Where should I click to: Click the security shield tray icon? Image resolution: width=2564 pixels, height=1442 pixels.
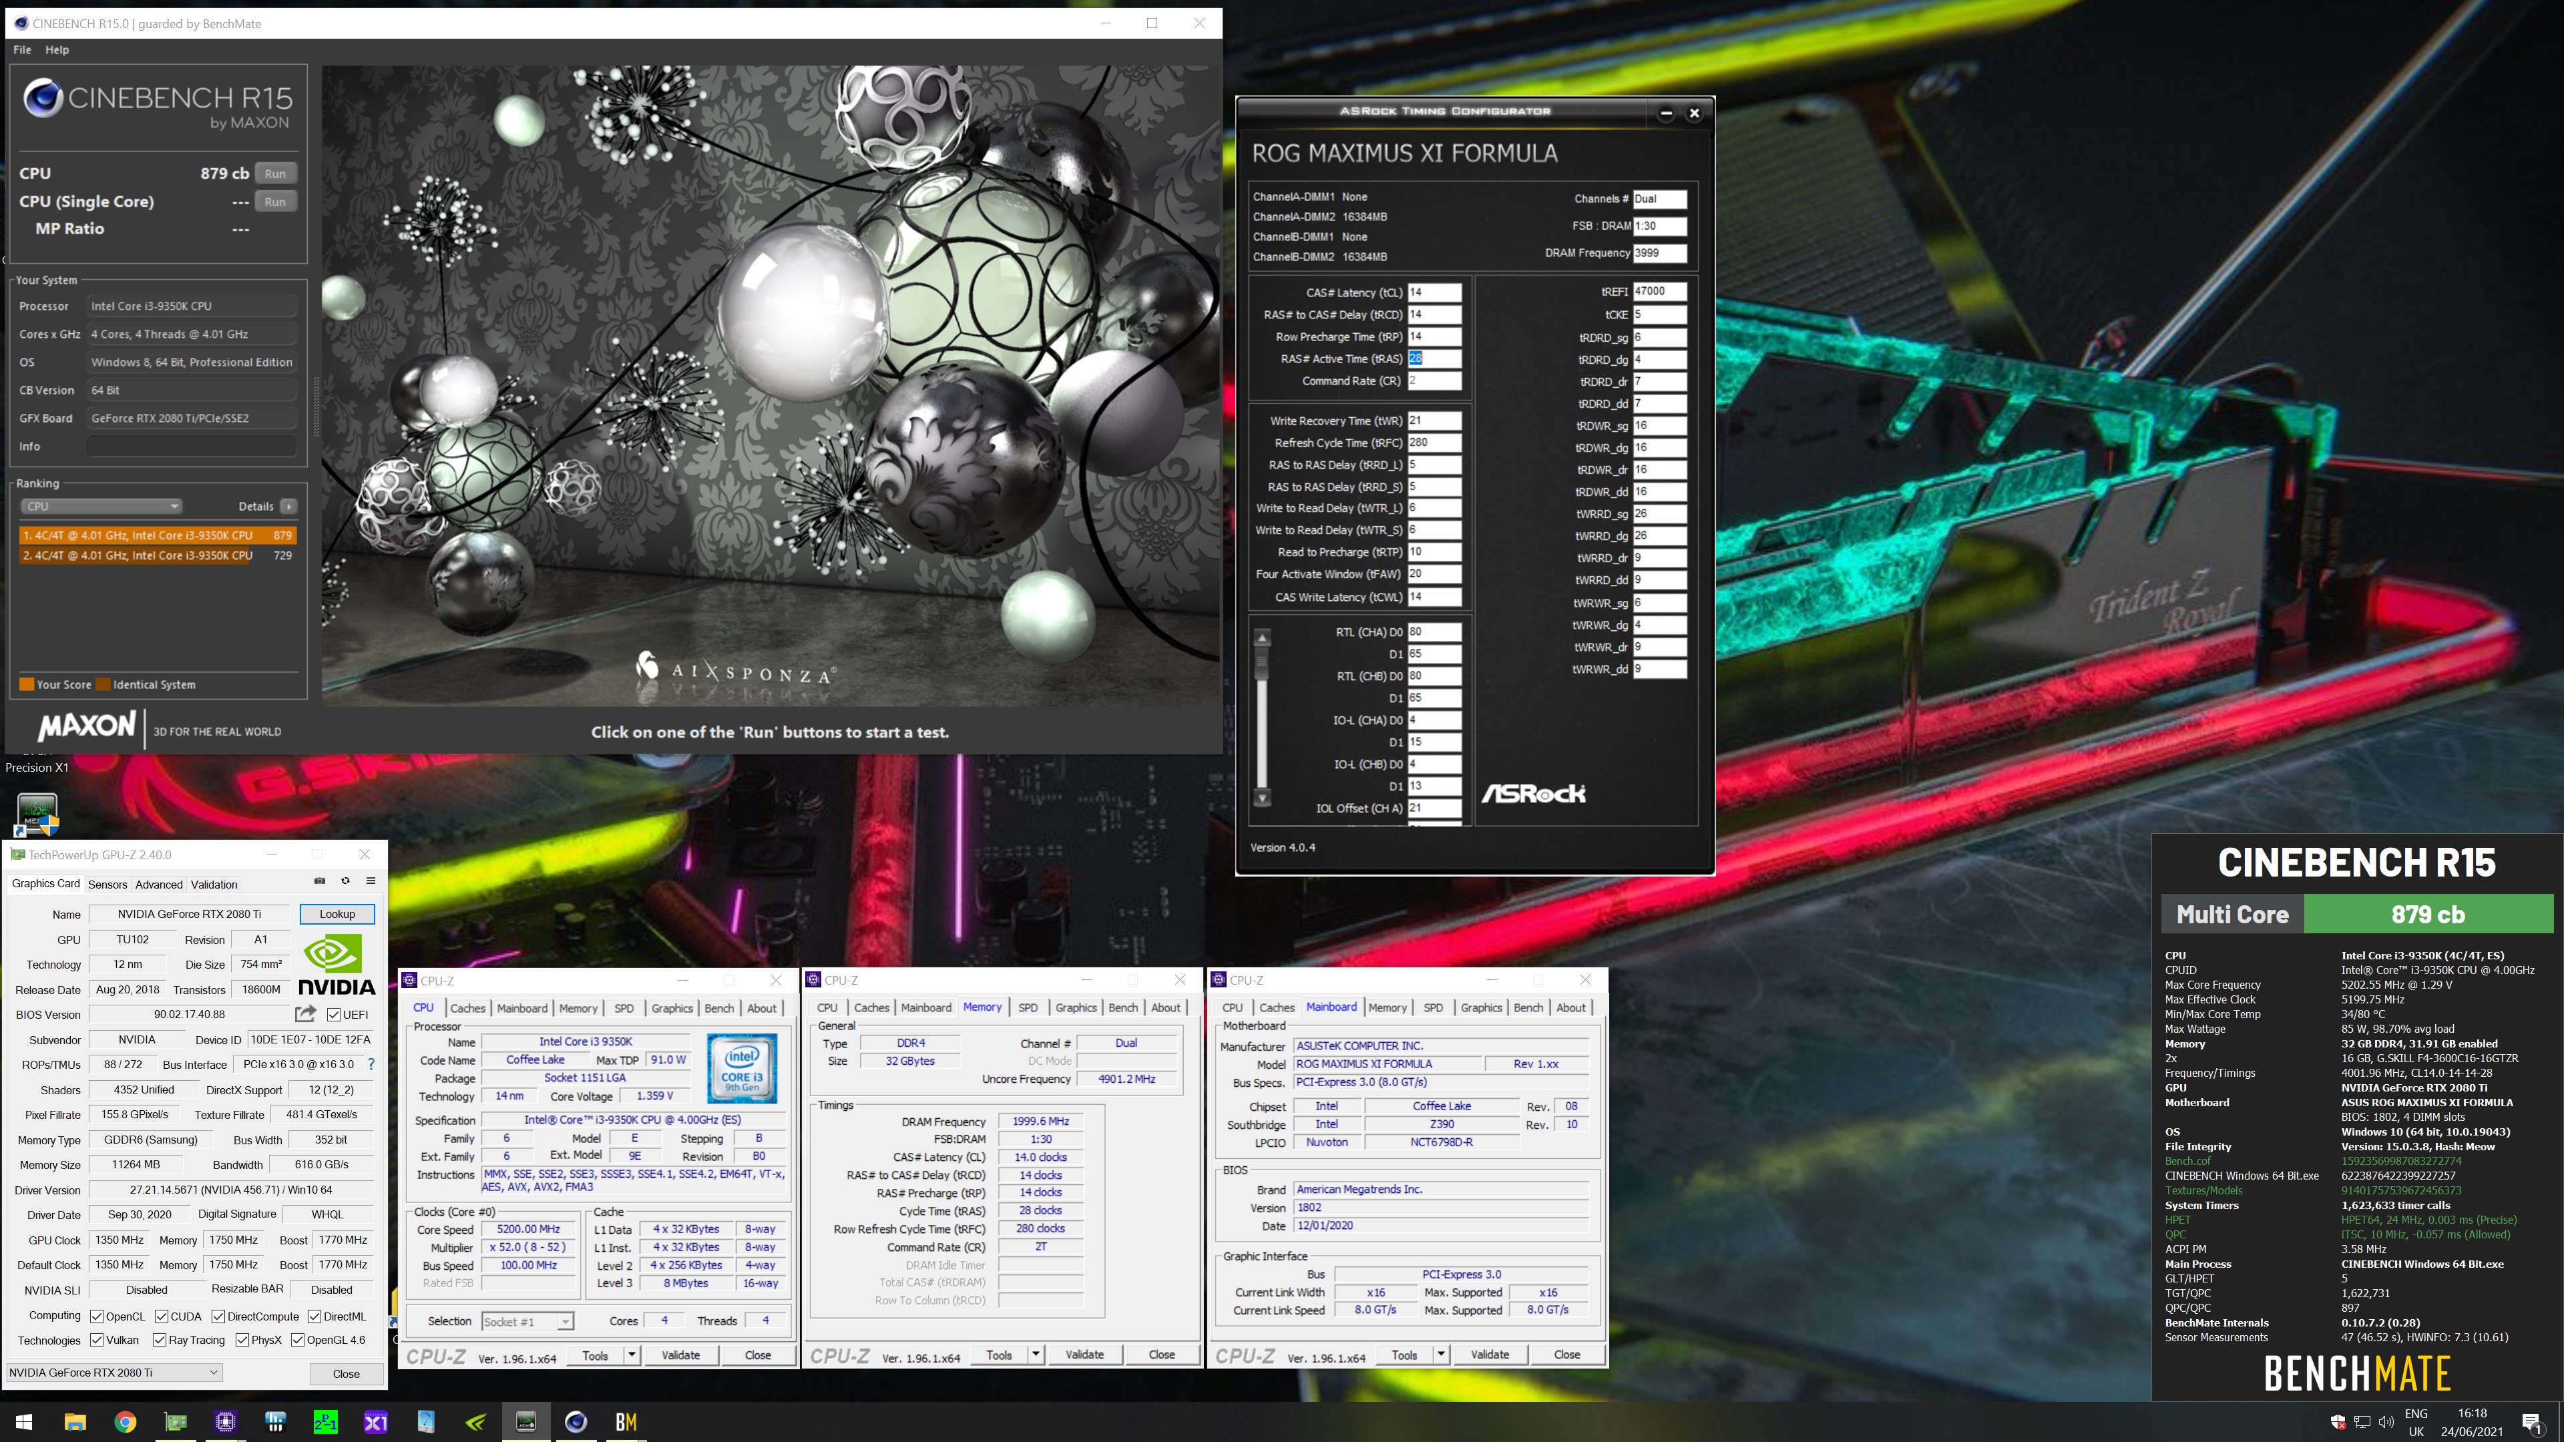(x=2338, y=1422)
